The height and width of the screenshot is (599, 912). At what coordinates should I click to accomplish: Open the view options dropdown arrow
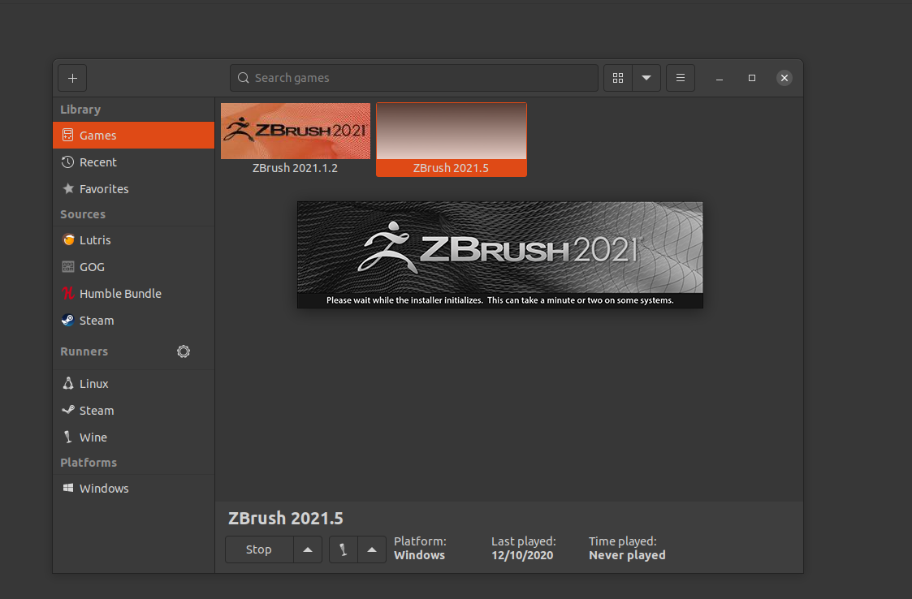coord(646,78)
